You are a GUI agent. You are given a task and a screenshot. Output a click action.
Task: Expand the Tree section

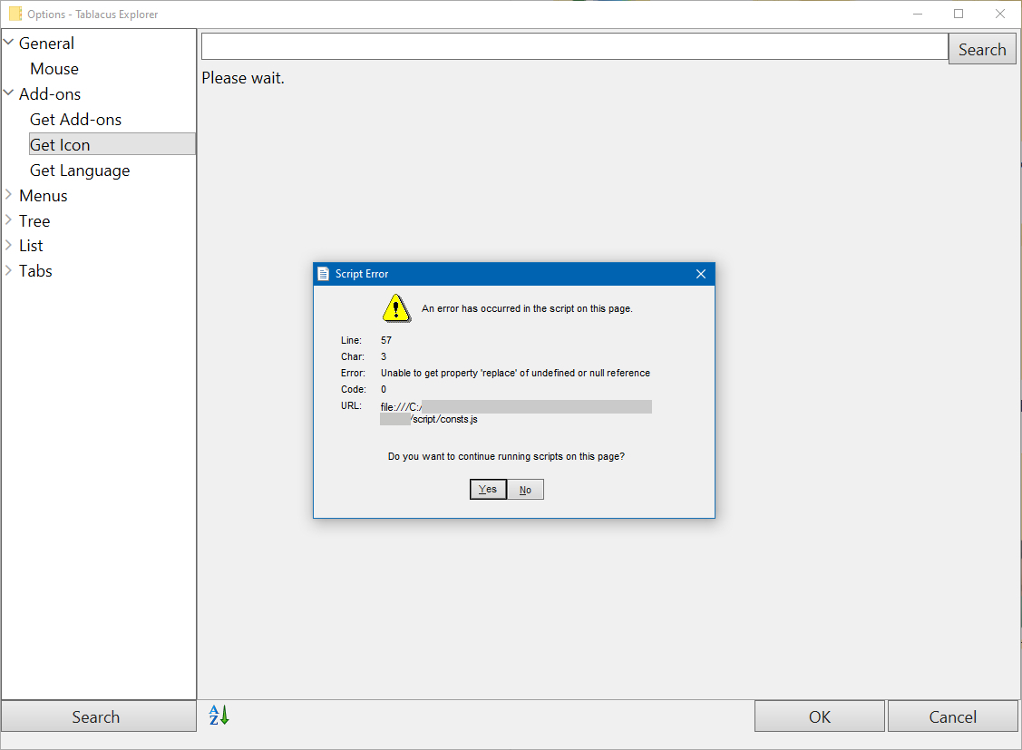click(9, 220)
